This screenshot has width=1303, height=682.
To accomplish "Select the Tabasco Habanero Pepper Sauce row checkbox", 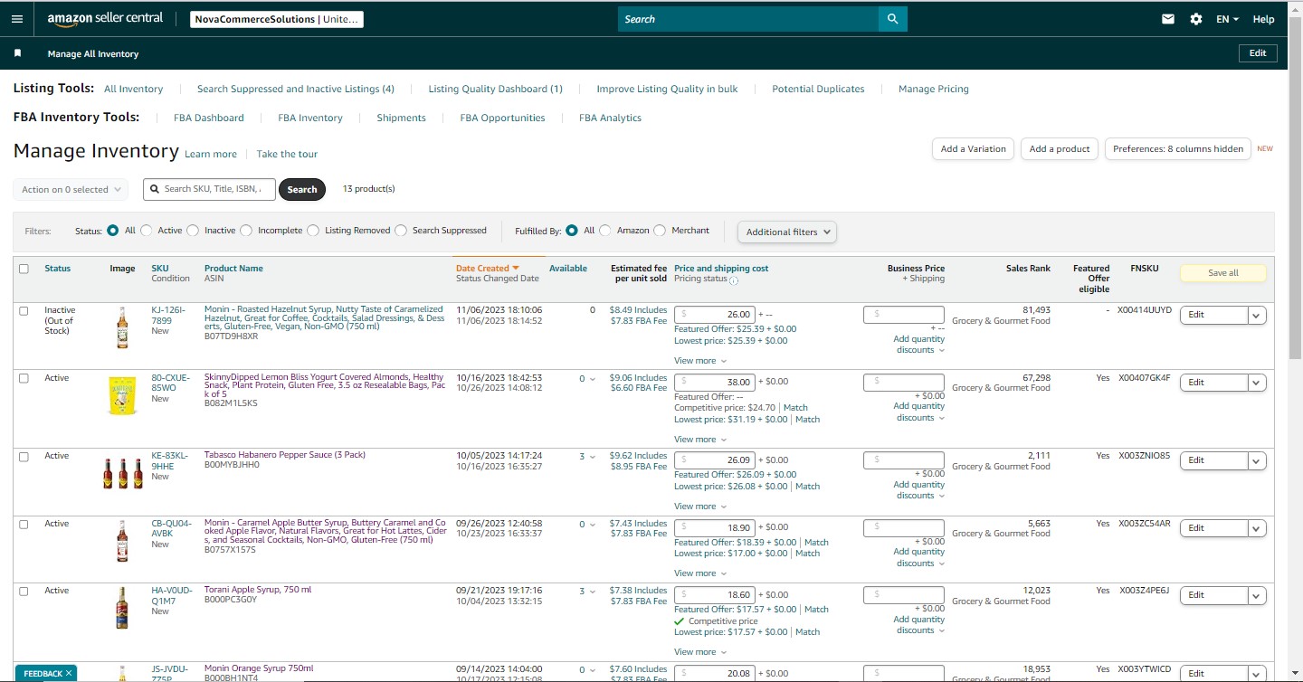I will (24, 456).
